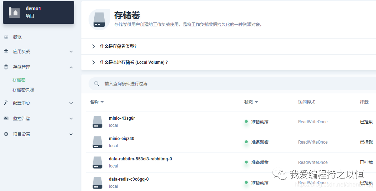
Task: Click the gear icon beside 项目设置
Action: coord(6,134)
